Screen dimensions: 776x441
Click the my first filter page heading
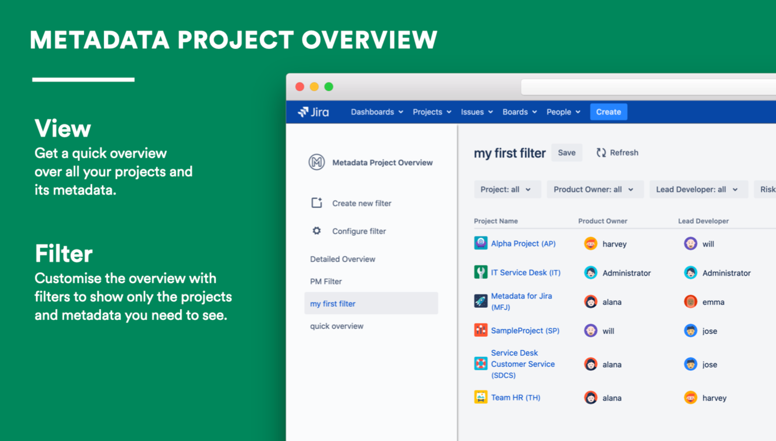coord(510,153)
